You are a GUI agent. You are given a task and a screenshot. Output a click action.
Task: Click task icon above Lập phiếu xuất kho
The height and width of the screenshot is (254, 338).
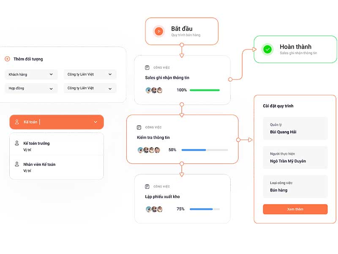click(x=147, y=186)
